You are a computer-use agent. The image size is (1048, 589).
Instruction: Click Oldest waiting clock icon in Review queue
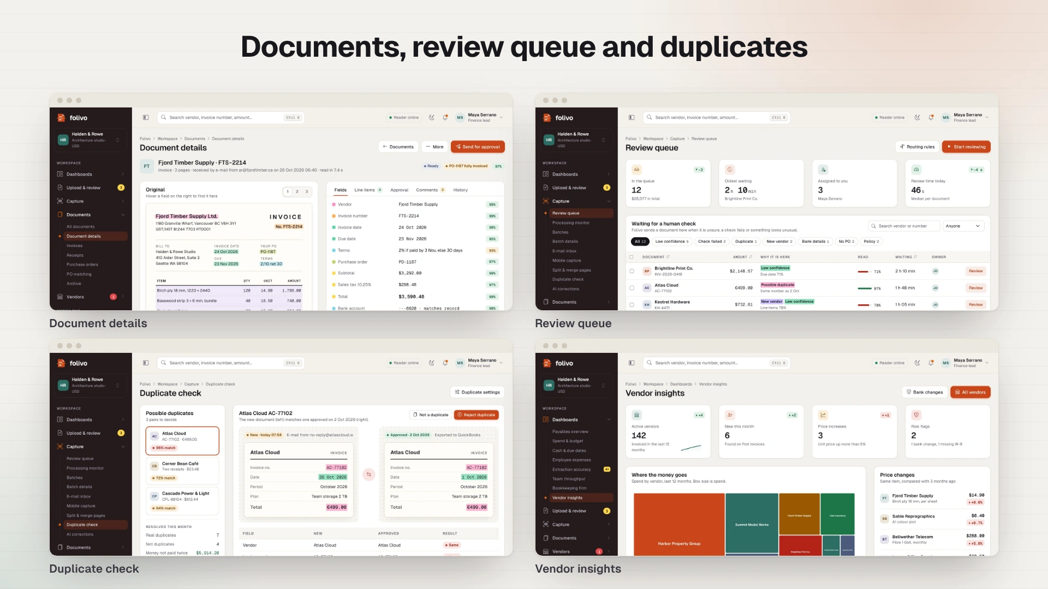click(730, 170)
